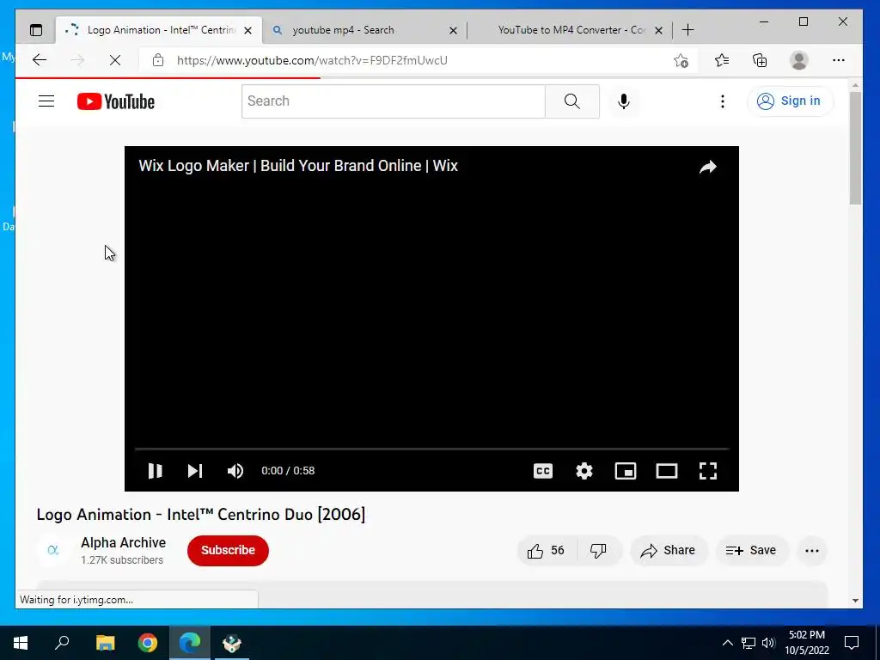The image size is (880, 660).
Task: Open the player settings gear
Action: coord(584,471)
